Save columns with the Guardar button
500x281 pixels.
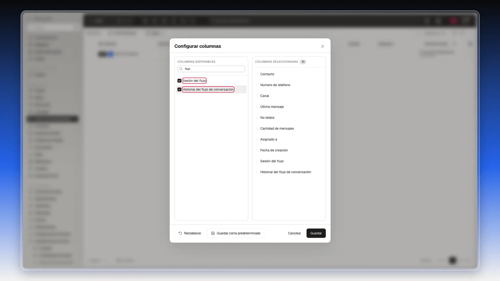click(x=316, y=233)
